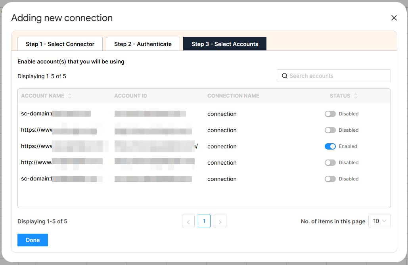Click the http://www. account name
Image resolution: width=408 pixels, height=265 pixels.
click(x=62, y=162)
